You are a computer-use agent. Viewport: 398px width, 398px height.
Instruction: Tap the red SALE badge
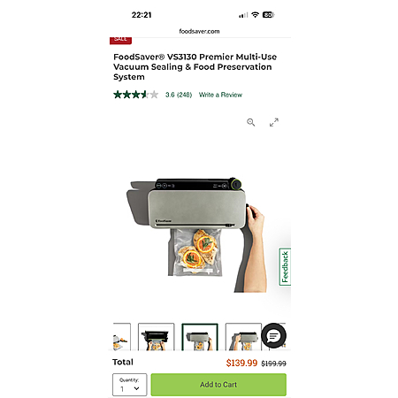click(x=120, y=41)
